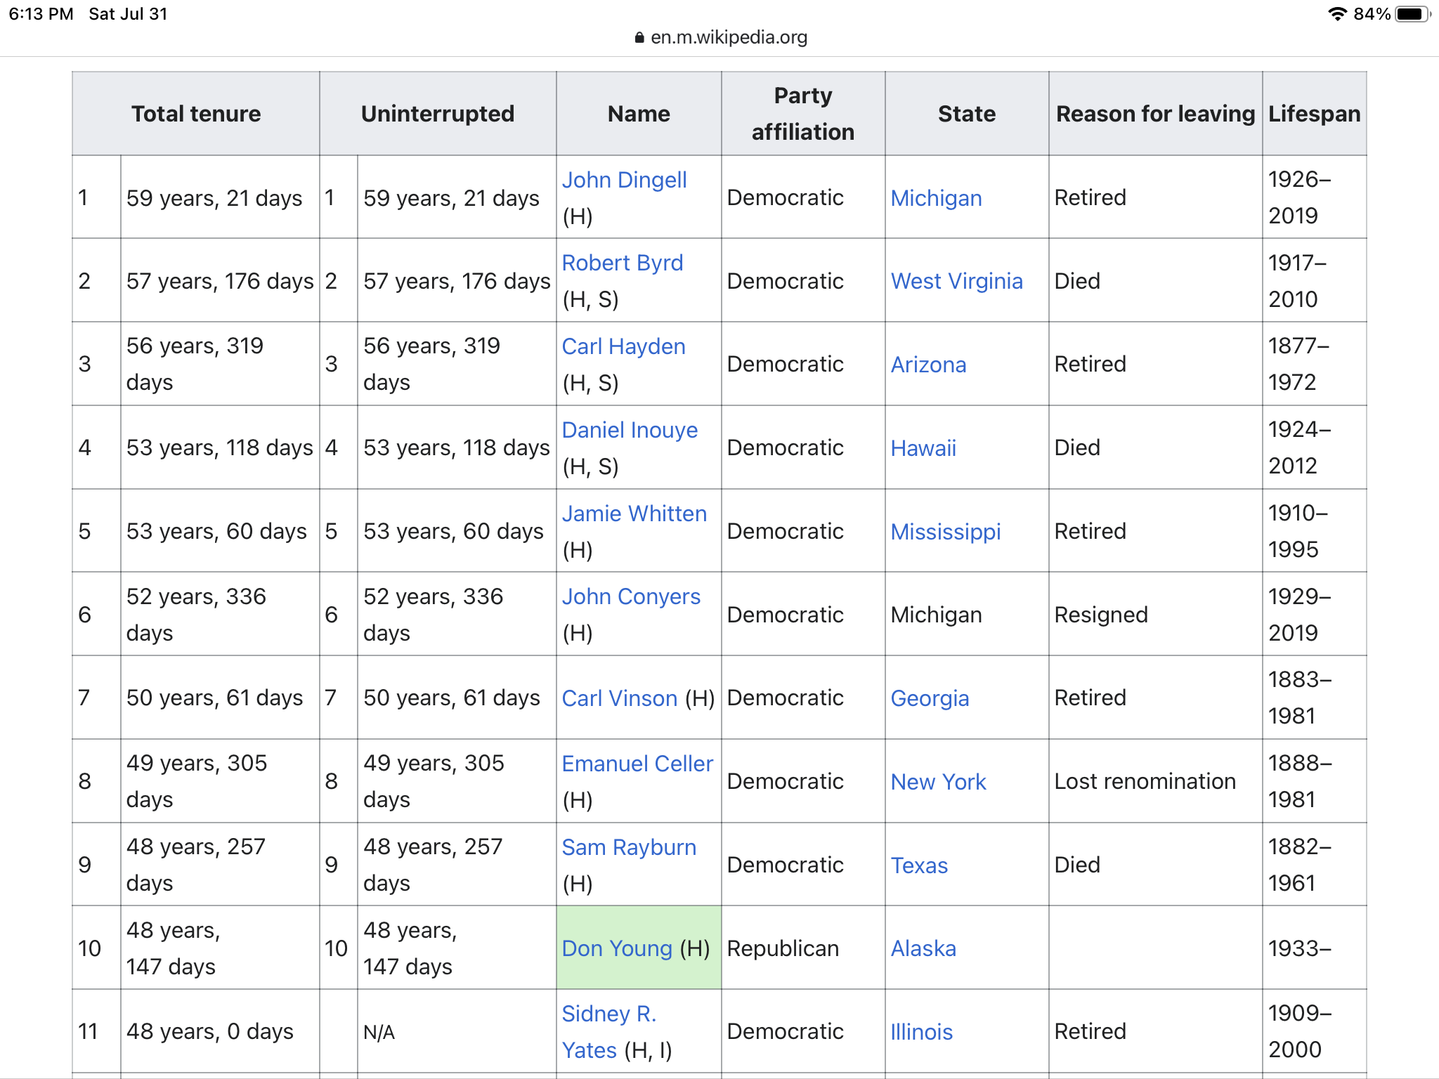Viewport: 1439px width, 1079px height.
Task: Open Emanuel Celler's article
Action: [x=637, y=764]
